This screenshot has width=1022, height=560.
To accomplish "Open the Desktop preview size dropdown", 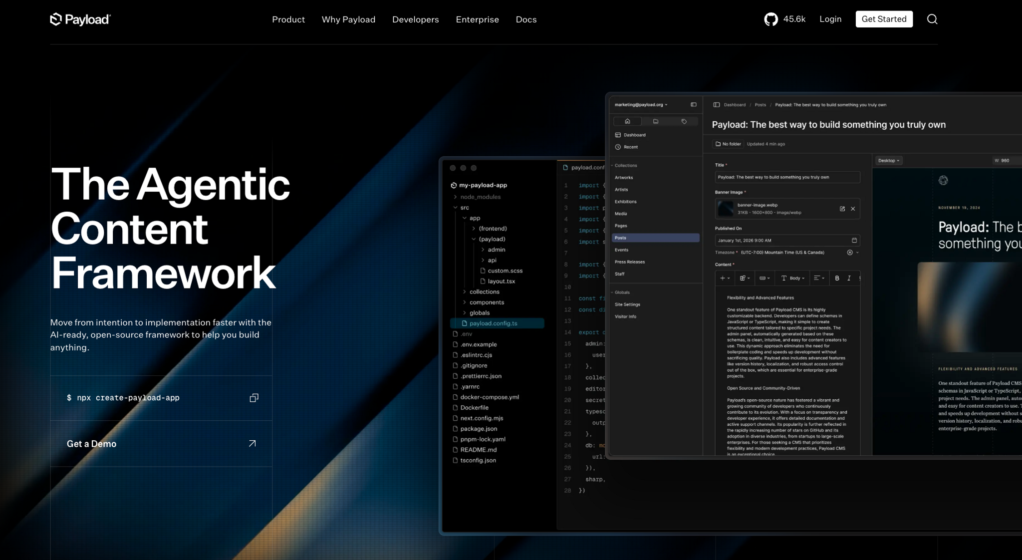I will coord(889,161).
